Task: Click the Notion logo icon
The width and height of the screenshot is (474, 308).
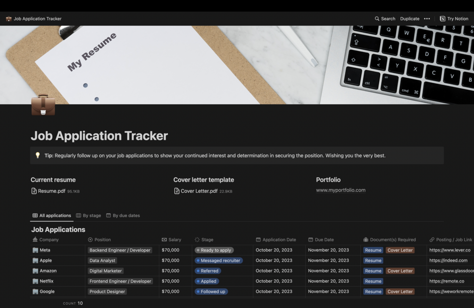Action: (442, 19)
